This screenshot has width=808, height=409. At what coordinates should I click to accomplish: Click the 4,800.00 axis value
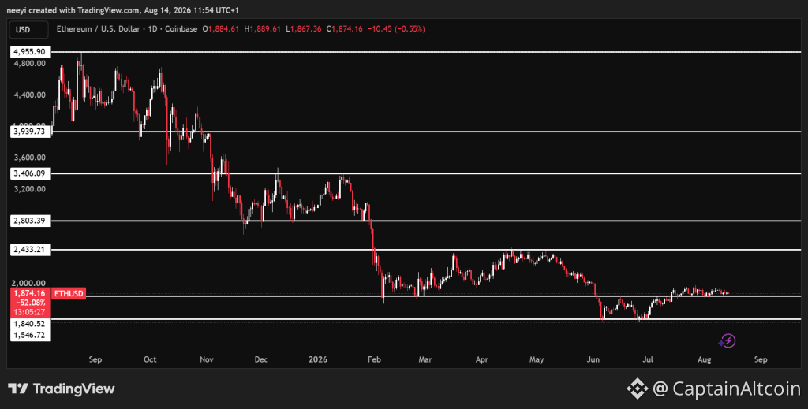(x=31, y=64)
